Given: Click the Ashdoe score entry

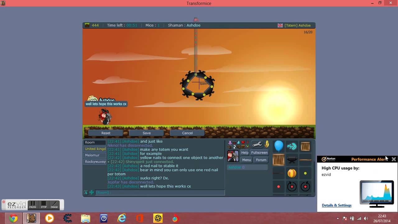Looking at the screenshot, I should click(x=247, y=167).
